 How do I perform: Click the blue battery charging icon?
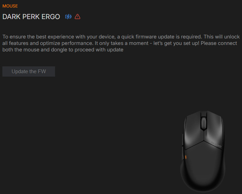[68, 17]
